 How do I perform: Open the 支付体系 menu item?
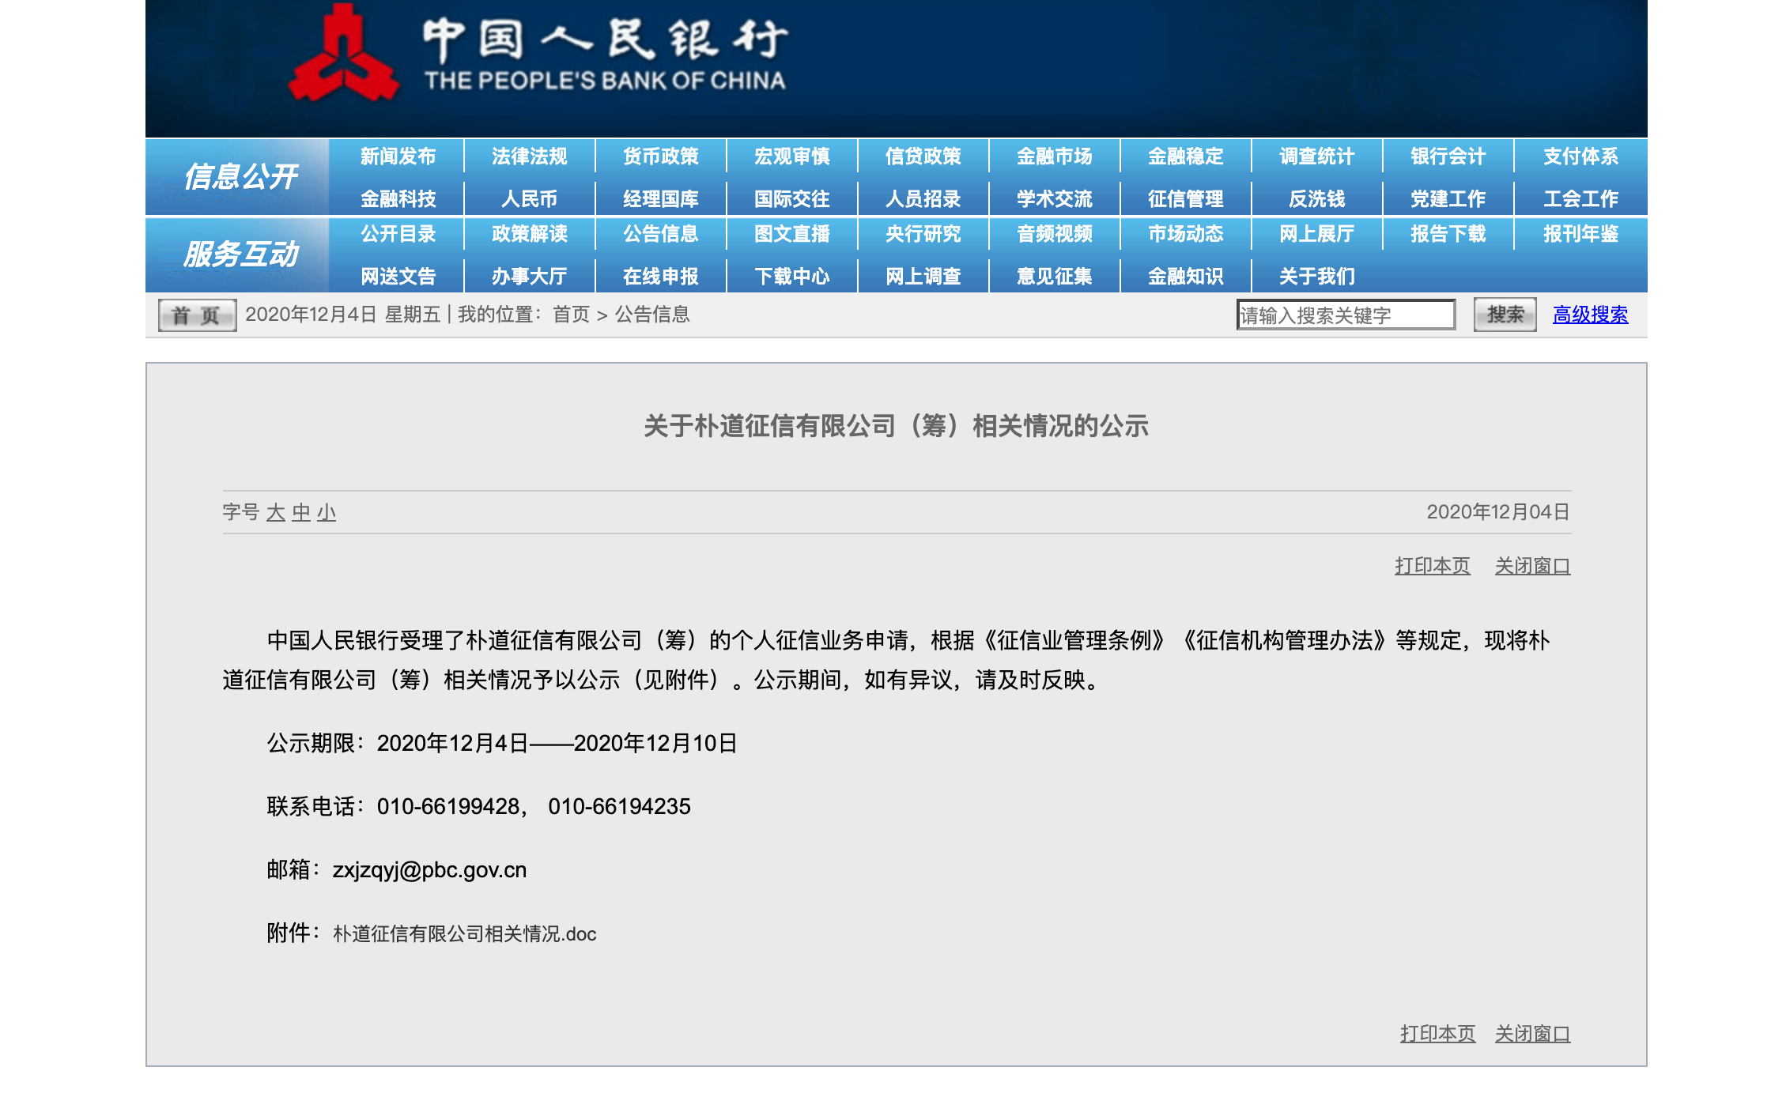1580,156
